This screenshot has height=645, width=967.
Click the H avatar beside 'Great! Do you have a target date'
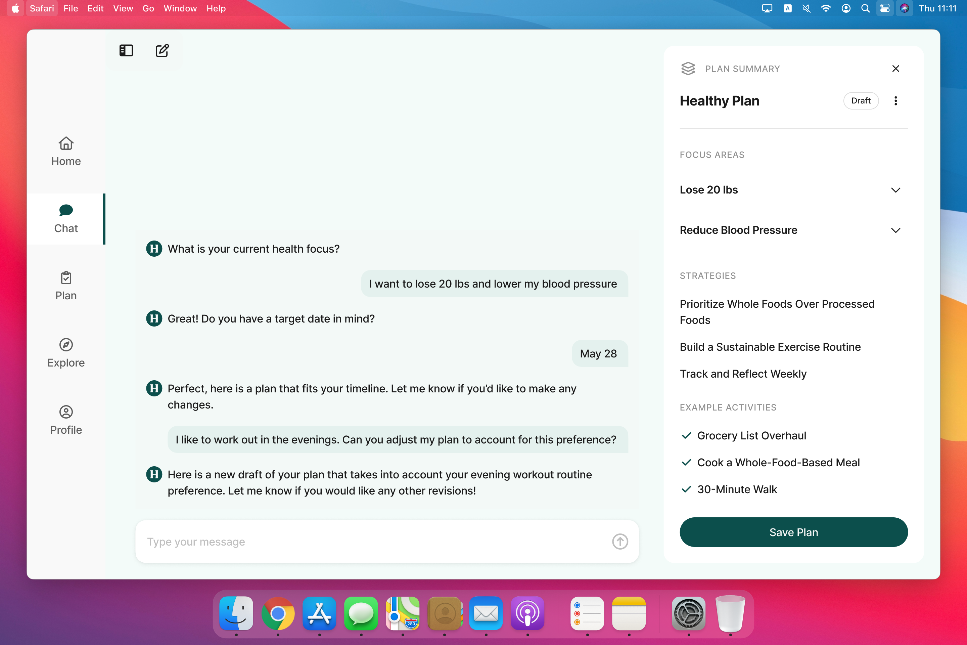154,318
